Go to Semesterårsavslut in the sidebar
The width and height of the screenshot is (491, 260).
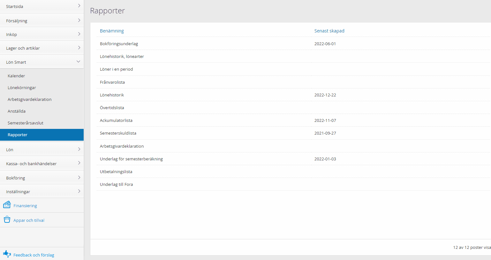click(x=26, y=123)
